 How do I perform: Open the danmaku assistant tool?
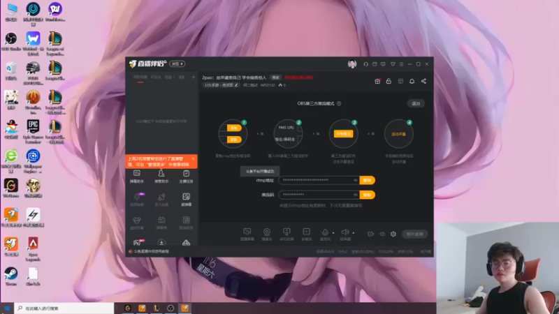[136, 177]
